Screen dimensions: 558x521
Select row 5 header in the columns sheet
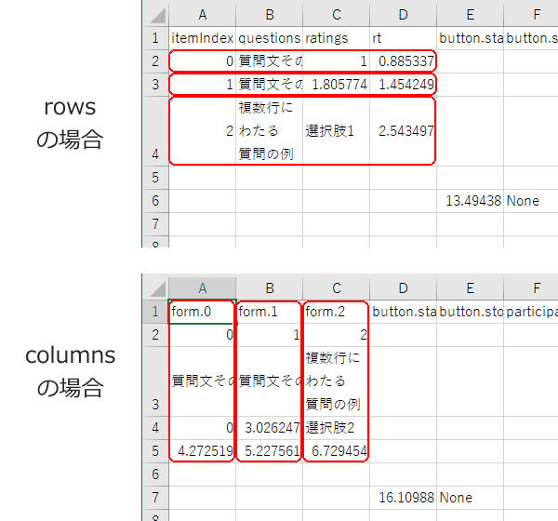(x=155, y=451)
